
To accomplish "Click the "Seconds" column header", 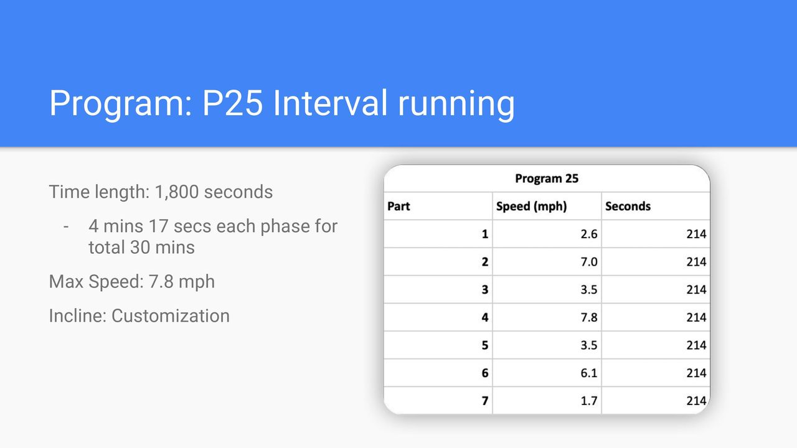I will point(656,206).
